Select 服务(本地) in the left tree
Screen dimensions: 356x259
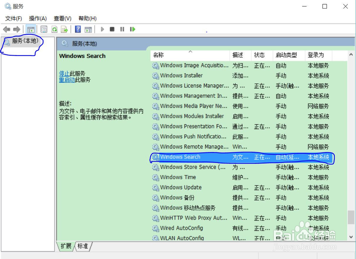[x=25, y=41]
